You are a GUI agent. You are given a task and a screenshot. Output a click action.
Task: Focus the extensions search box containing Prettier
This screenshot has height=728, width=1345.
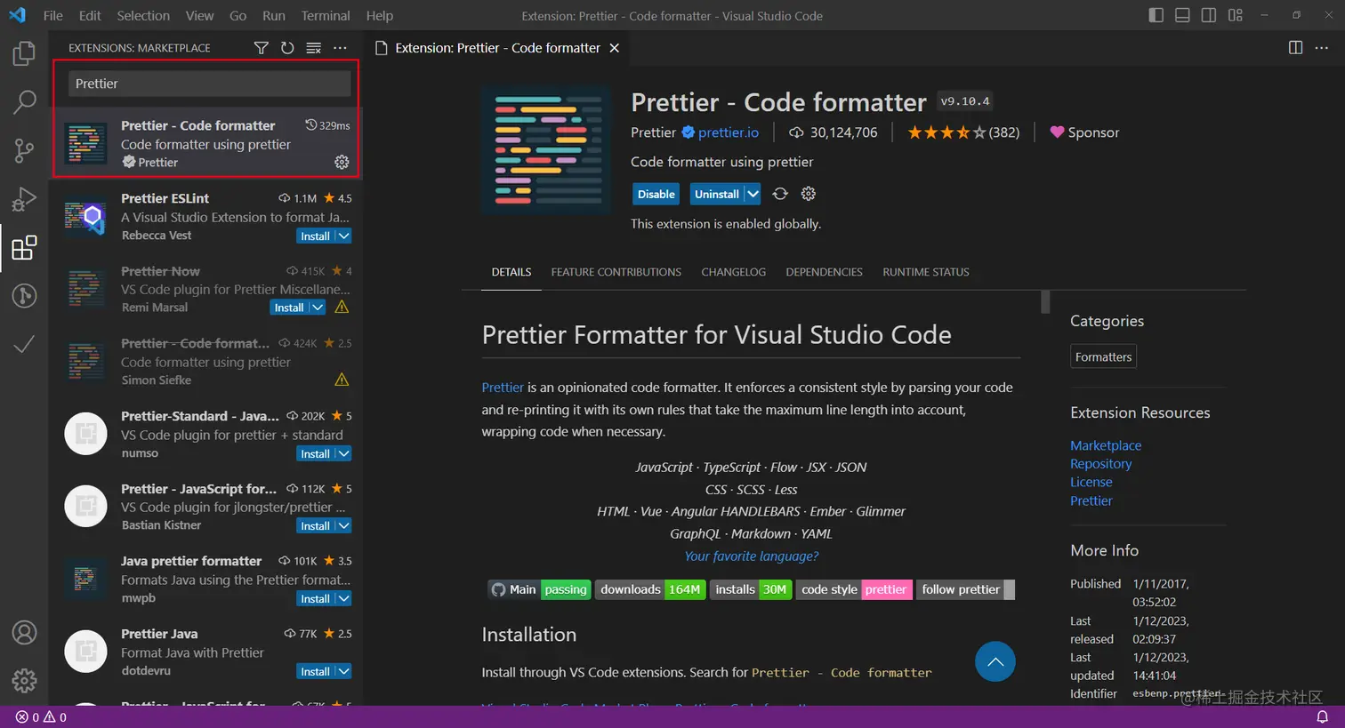coord(209,84)
